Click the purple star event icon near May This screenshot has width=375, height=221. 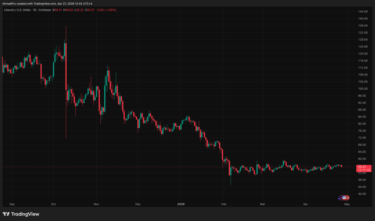[x=339, y=199]
